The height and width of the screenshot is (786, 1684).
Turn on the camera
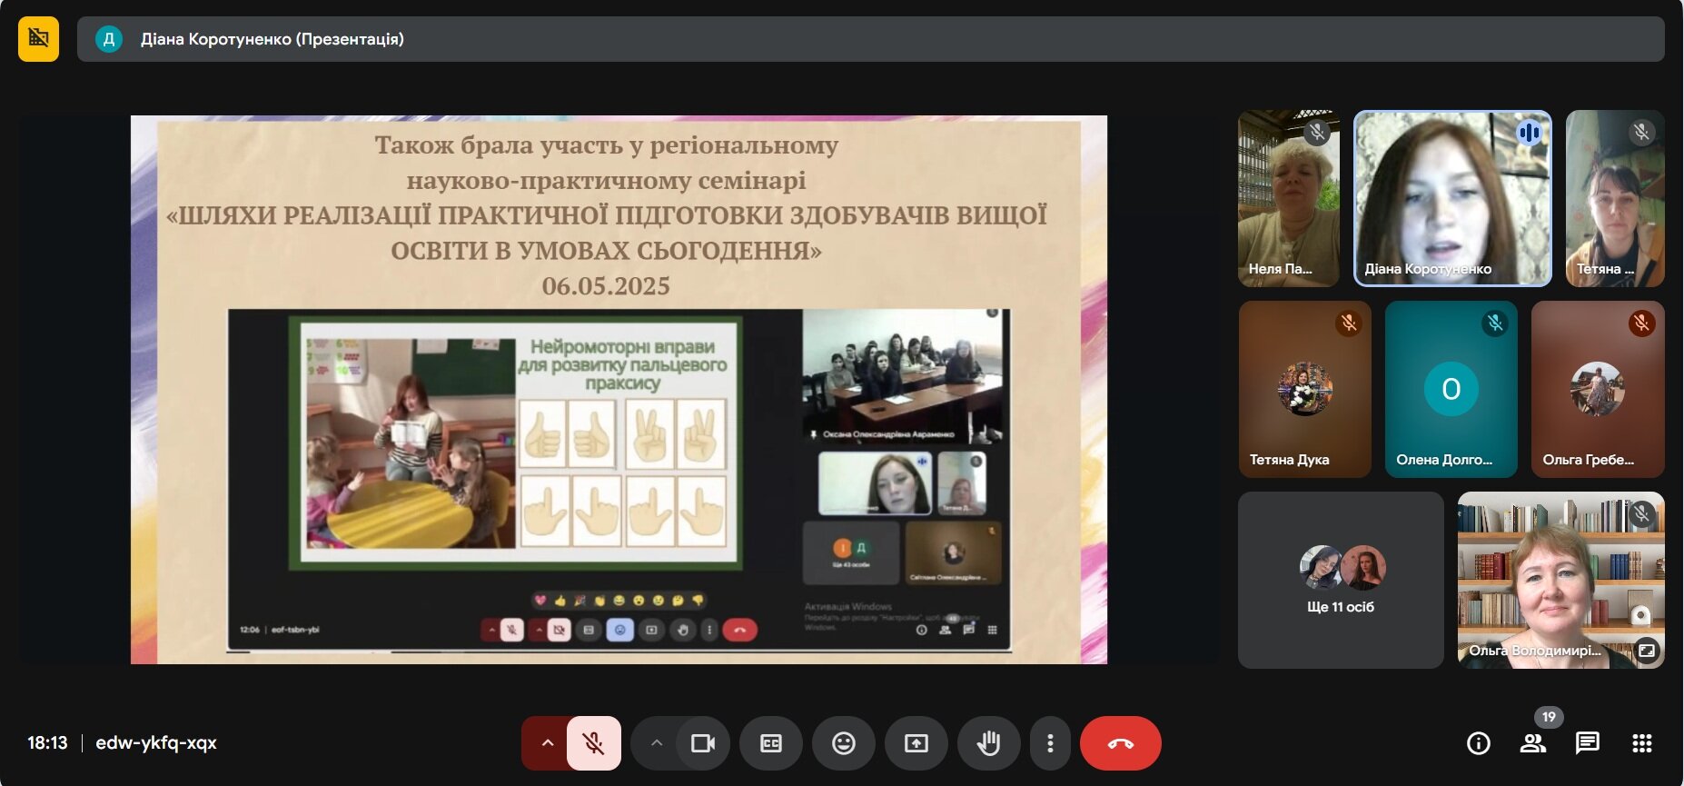(x=703, y=743)
